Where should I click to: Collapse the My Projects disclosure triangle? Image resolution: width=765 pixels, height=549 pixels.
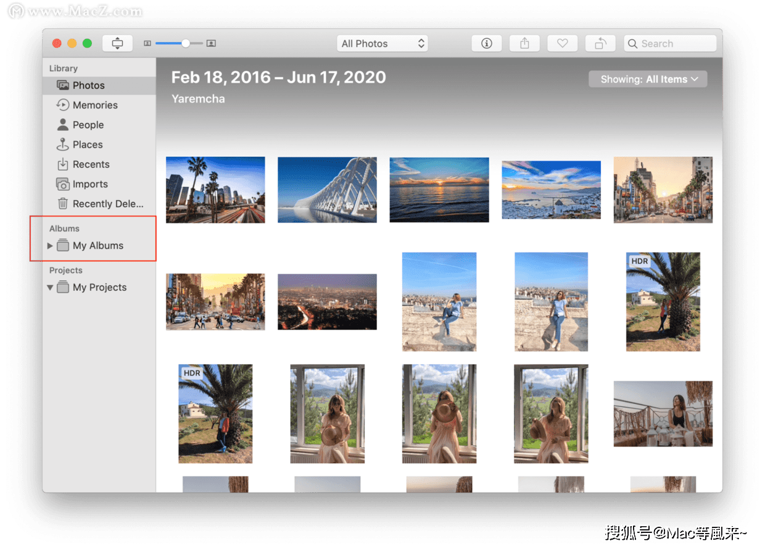[x=50, y=287]
